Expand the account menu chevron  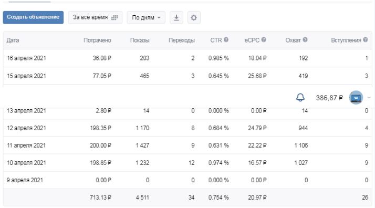[369, 98]
